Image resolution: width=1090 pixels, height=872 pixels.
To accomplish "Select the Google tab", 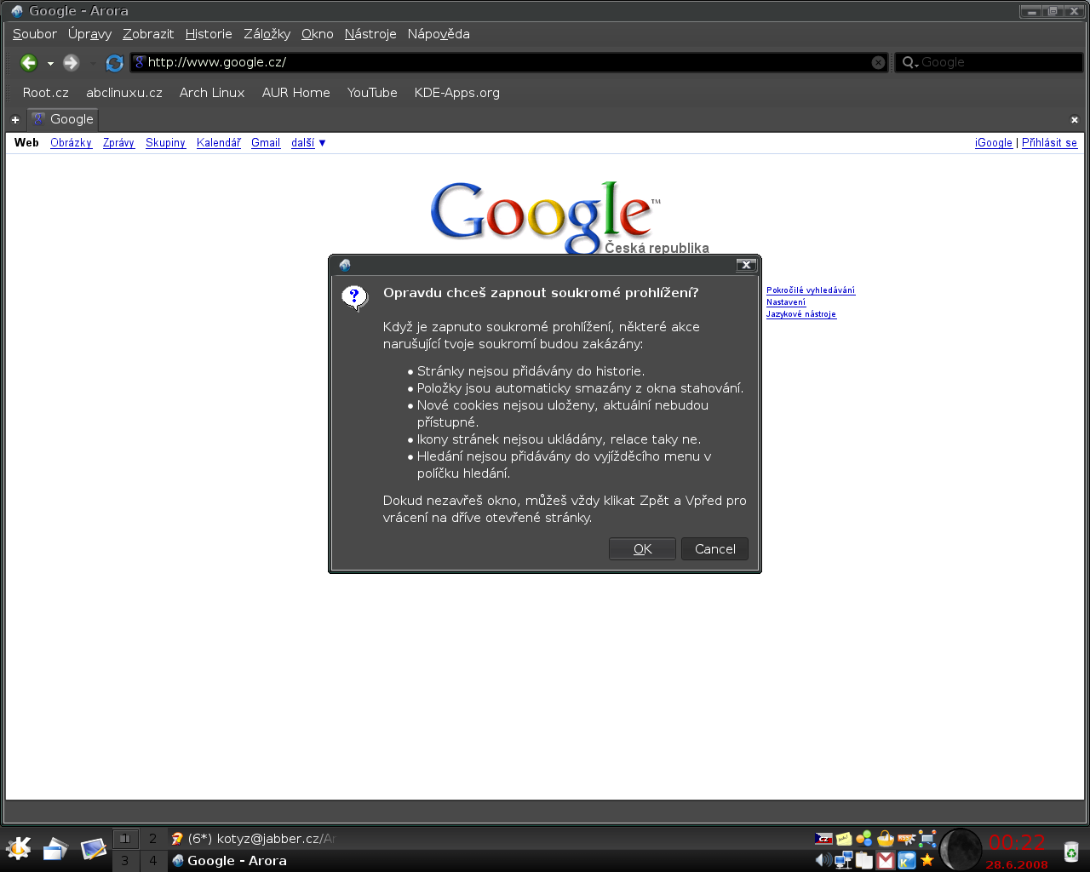I will 63,119.
